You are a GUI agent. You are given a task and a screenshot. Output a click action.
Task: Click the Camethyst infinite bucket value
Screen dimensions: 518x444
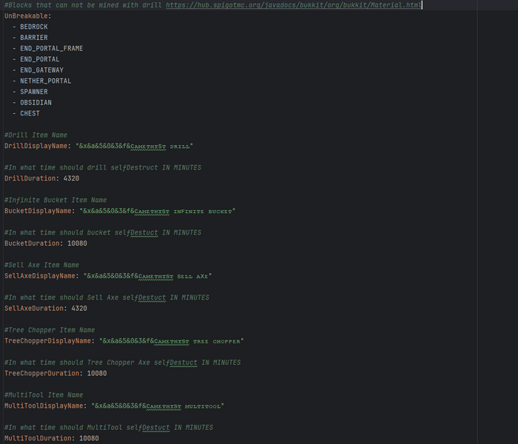157,211
